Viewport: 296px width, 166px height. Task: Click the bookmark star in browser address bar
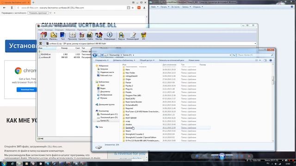[133, 8]
